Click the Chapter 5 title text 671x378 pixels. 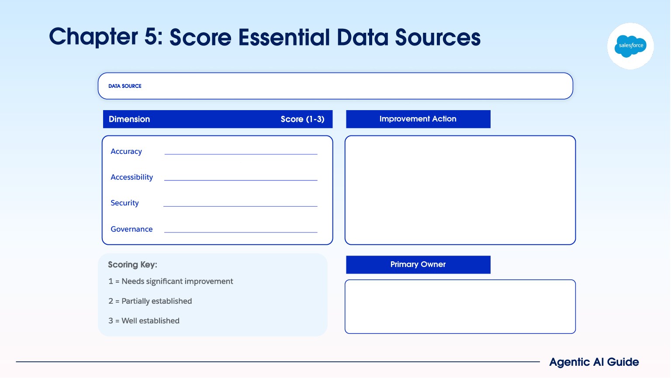[265, 37]
